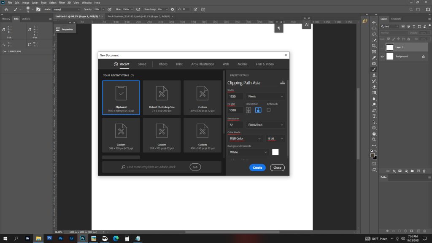Viewport: 432px width, 243px height.
Task: Open Opacity value dropdown arrow
Action: (x=103, y=9)
